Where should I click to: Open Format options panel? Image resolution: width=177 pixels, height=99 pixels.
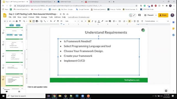[x=150, y=21]
